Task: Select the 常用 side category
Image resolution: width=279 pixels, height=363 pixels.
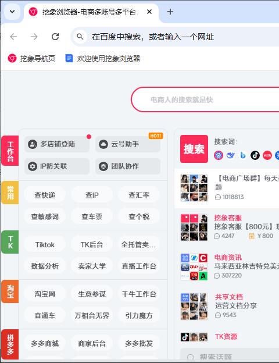Action: (10, 193)
